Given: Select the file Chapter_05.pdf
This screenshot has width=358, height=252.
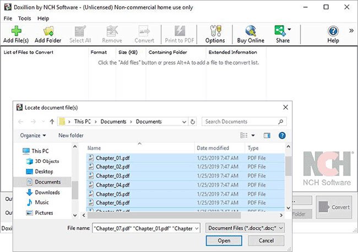Looking at the screenshot, I should pos(186,194).
